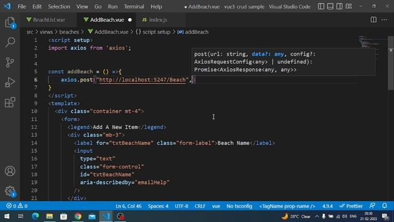The image size is (394, 222).
Task: Click errors and warnings status indicator
Action: click(17, 206)
